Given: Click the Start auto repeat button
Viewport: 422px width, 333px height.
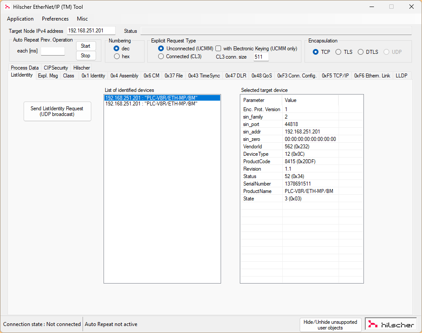Looking at the screenshot, I should [x=86, y=46].
